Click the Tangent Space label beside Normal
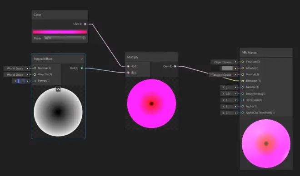This screenshot has height=176, width=300. tap(221, 75)
